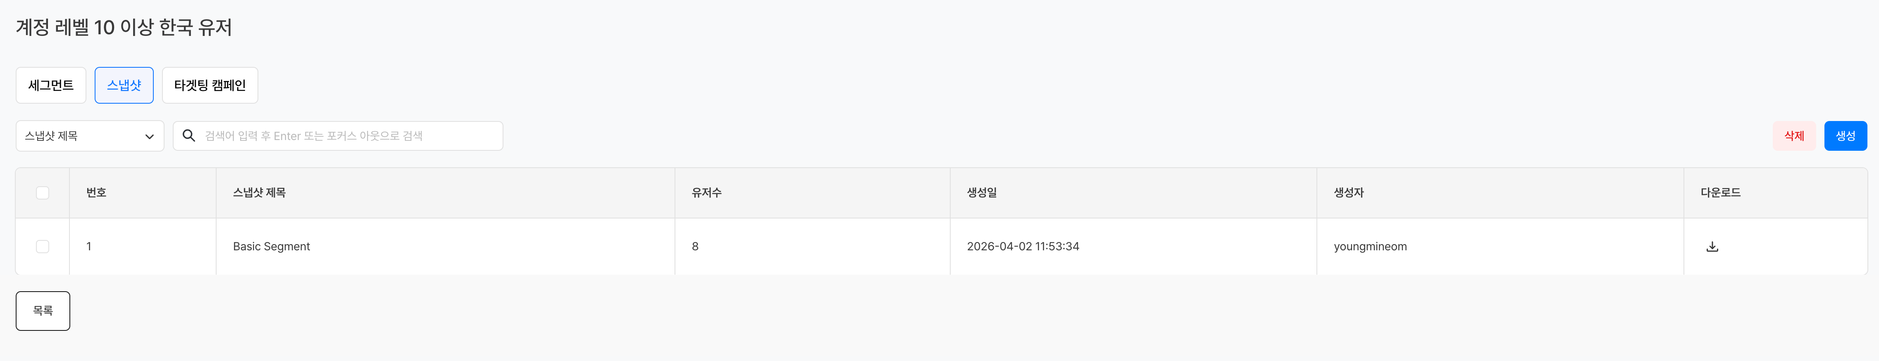1879x361 pixels.
Task: Download the Basic Segment snapshot
Action: pyautogui.click(x=1712, y=247)
